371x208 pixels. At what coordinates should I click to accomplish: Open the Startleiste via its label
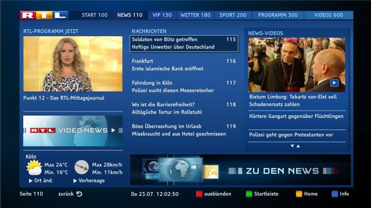266,194
